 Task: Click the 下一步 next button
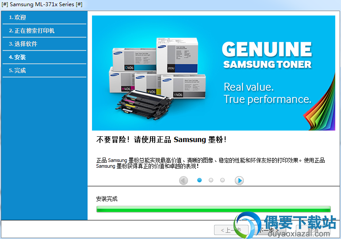[x=269, y=230]
